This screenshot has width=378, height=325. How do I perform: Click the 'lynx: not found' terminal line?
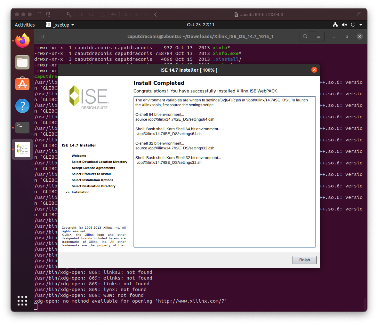click(x=90, y=289)
